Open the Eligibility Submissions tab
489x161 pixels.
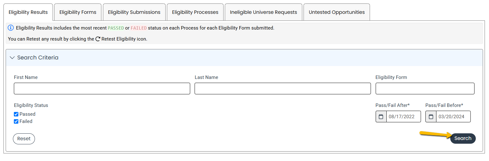(134, 12)
